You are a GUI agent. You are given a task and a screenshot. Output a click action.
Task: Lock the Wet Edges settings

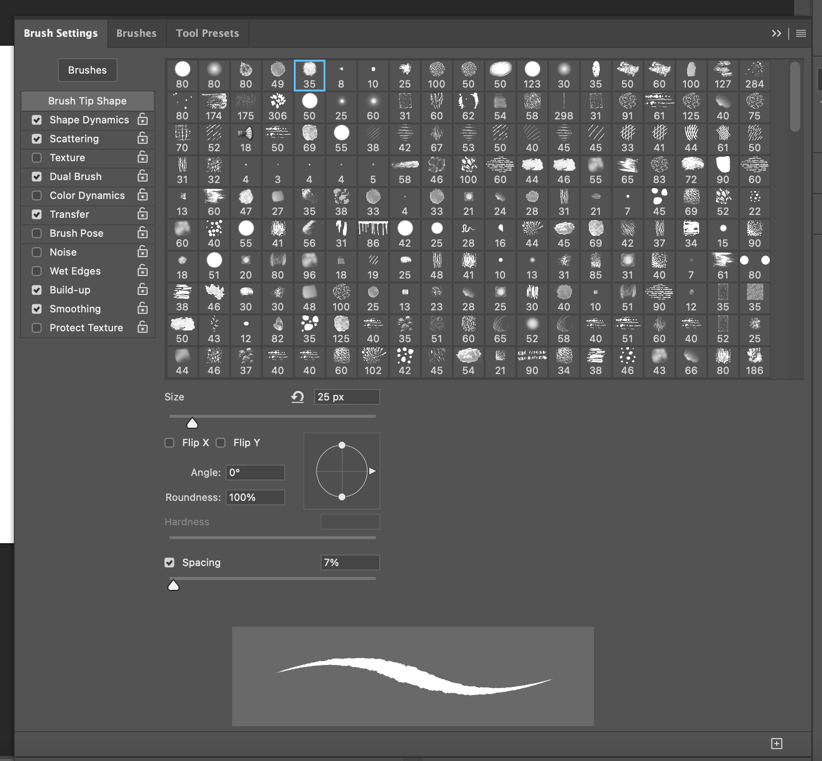coord(143,271)
